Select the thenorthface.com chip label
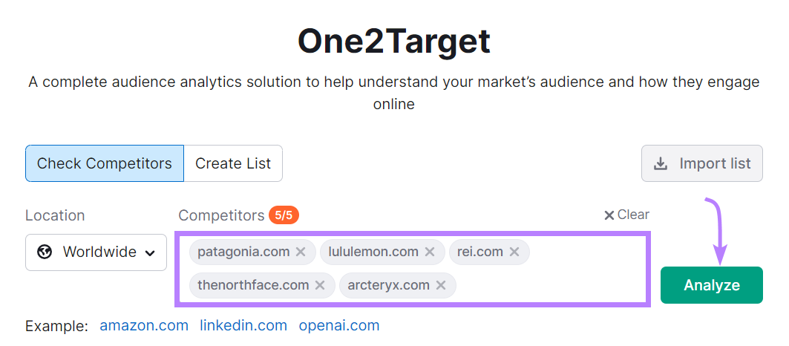This screenshot has height=346, width=789. click(x=253, y=285)
